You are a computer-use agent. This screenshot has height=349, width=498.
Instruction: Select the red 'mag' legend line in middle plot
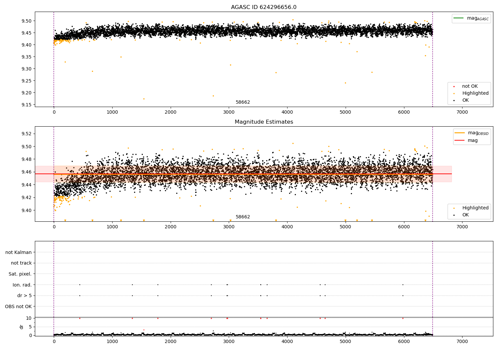pos(460,140)
